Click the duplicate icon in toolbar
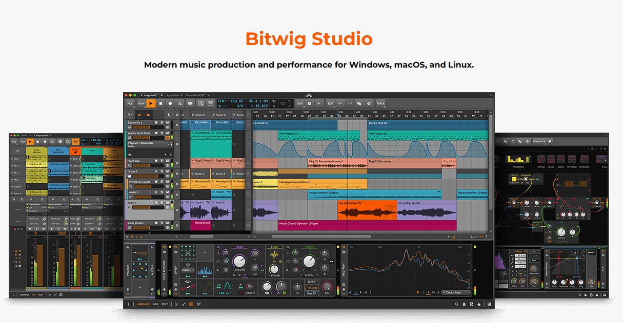 [359, 103]
